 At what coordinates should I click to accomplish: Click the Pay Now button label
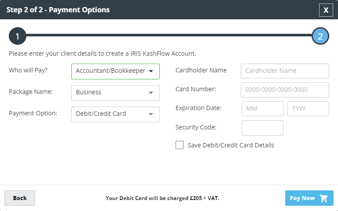302,198
